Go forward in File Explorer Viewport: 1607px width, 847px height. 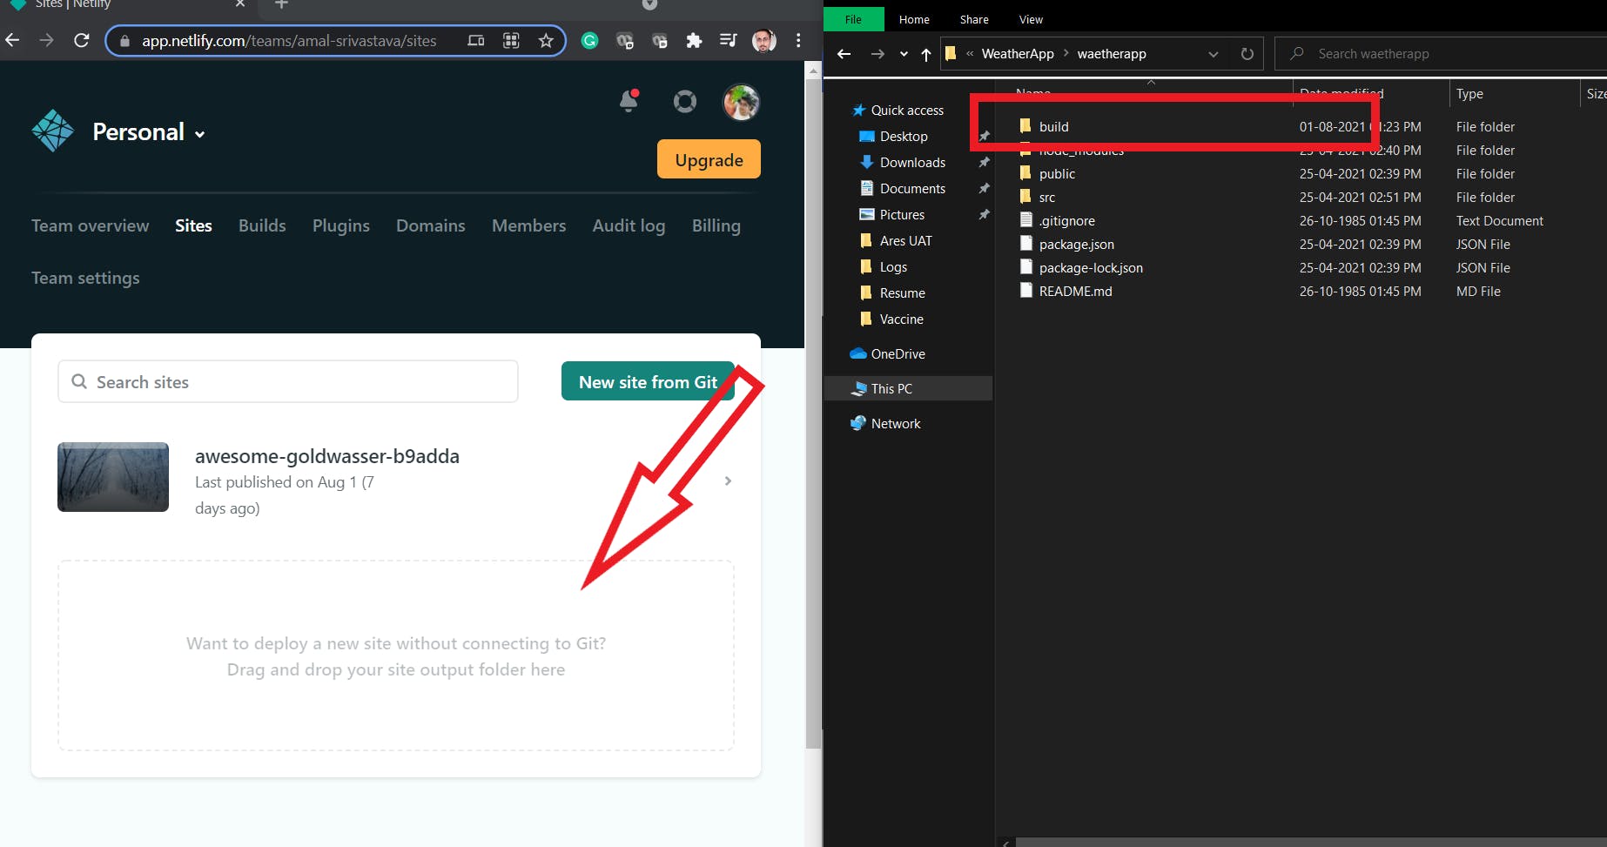click(877, 54)
